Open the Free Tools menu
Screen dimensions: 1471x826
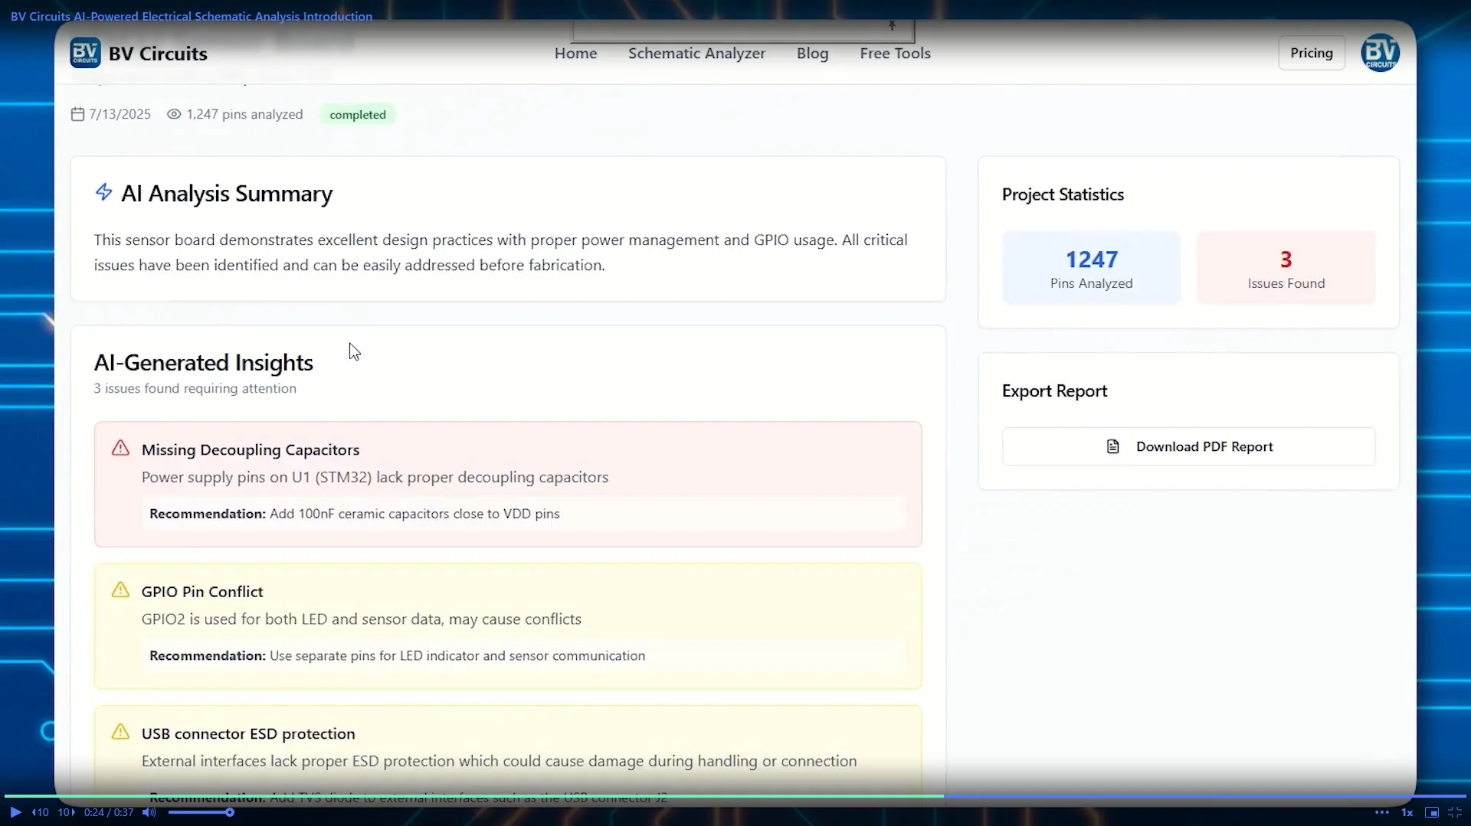click(x=895, y=53)
